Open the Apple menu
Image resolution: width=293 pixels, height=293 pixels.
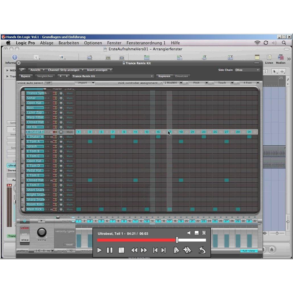[x=9, y=43]
